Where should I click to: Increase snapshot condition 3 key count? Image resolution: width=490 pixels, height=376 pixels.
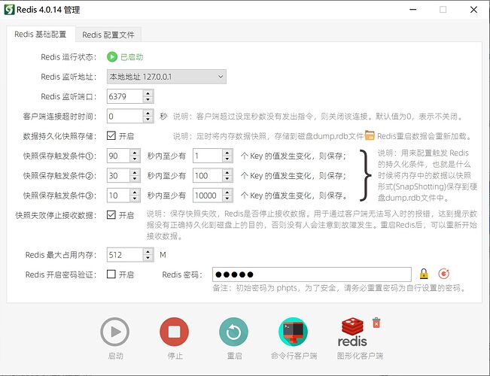point(227,192)
